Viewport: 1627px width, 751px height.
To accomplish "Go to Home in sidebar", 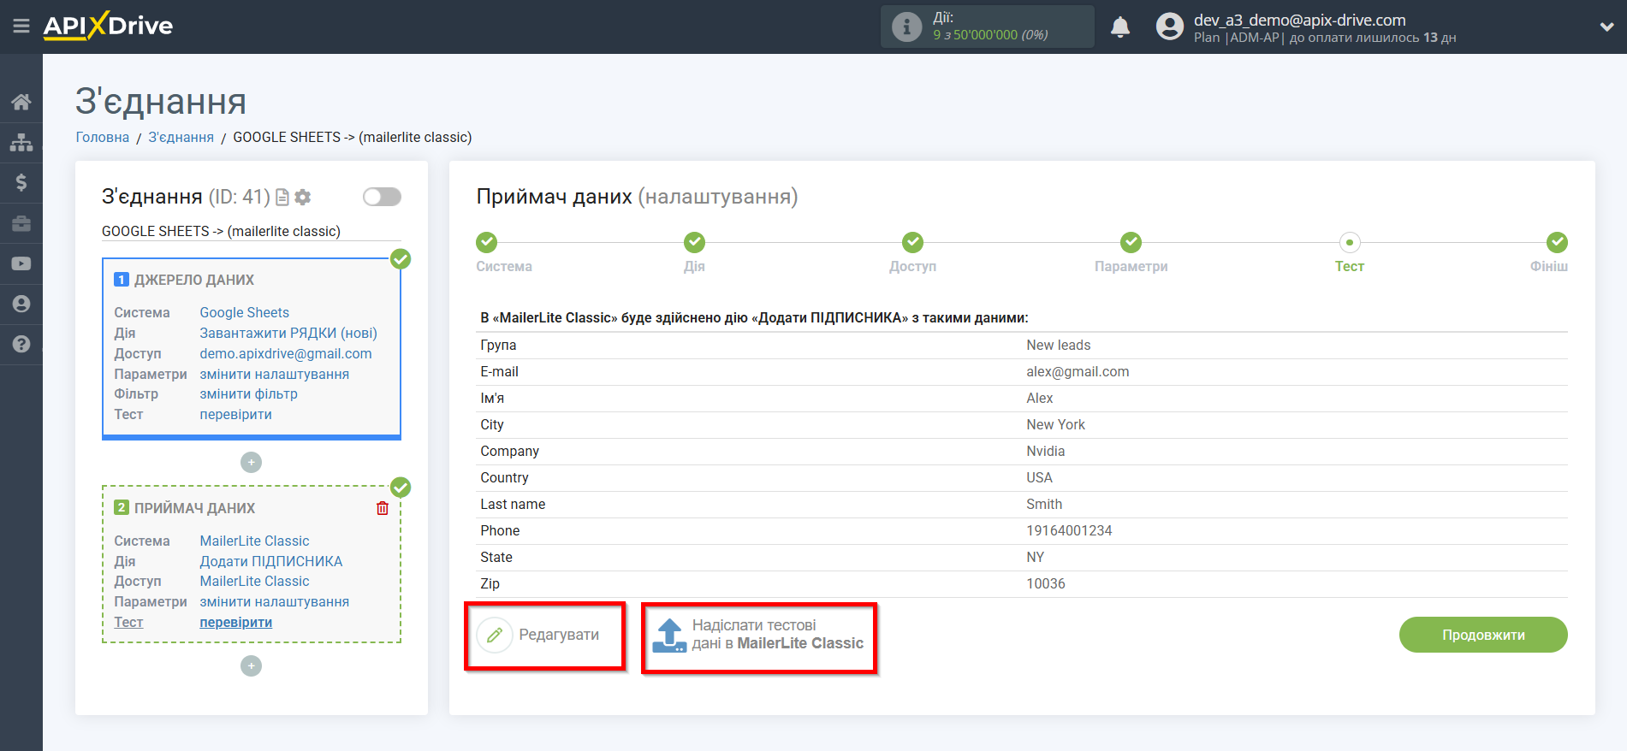I will click(21, 103).
